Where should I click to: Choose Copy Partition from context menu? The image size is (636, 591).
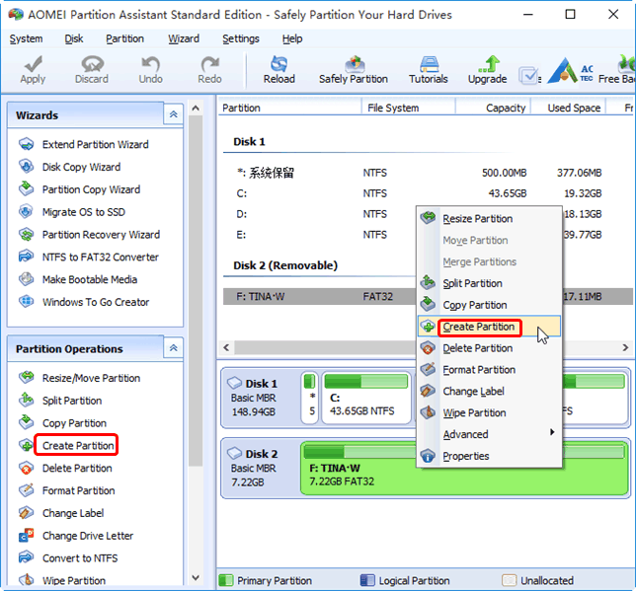490,305
